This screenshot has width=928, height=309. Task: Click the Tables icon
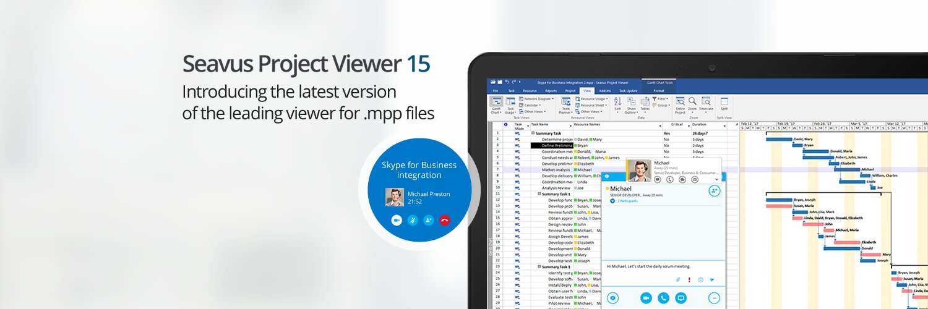(645, 101)
